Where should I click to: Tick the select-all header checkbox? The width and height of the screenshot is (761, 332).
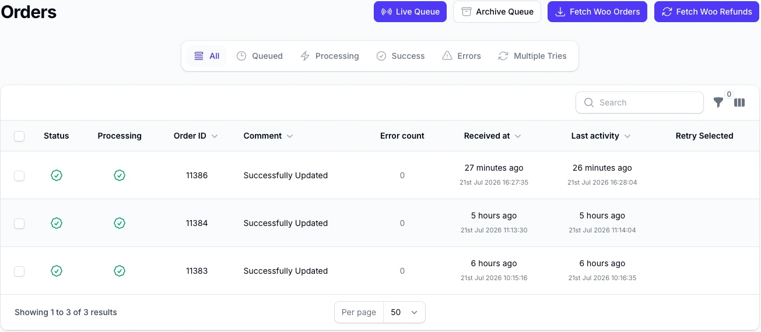click(19, 136)
